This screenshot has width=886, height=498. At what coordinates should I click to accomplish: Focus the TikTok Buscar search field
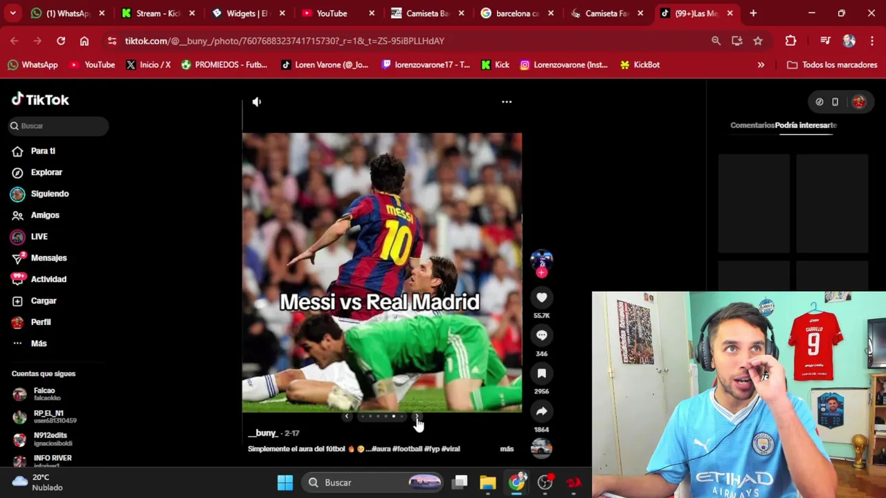59,126
